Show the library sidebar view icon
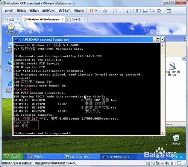 [x=138, y=11]
